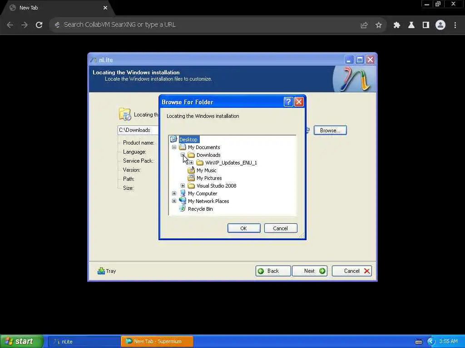Open the browser profile avatar

[x=440, y=25]
